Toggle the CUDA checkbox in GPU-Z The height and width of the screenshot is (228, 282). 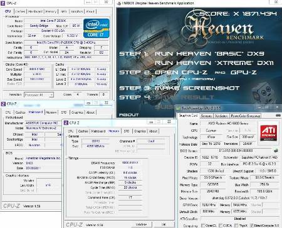click(x=221, y=226)
